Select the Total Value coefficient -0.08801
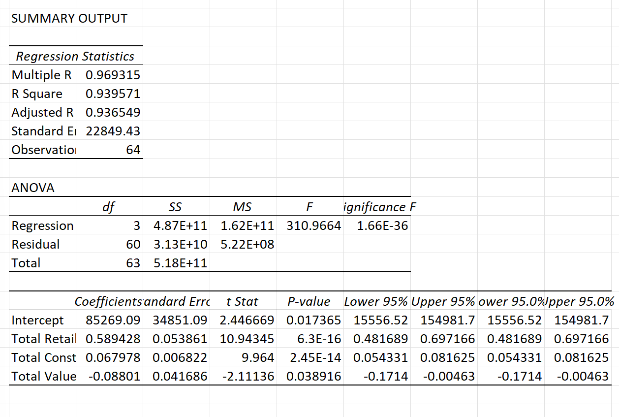Image resolution: width=619 pixels, height=417 pixels. point(115,376)
